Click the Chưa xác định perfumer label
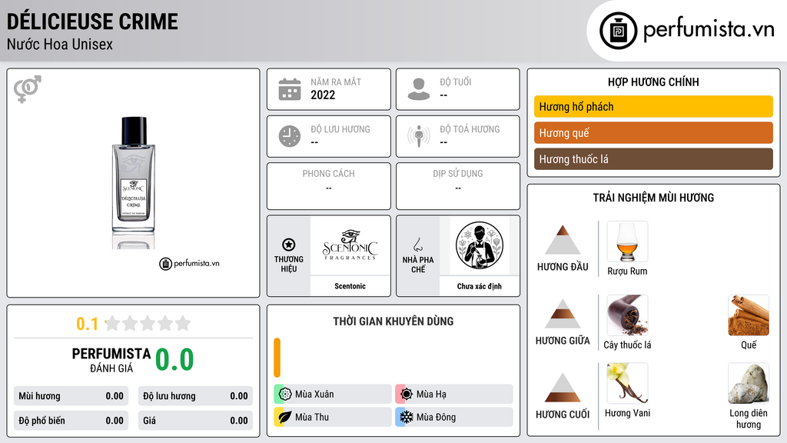Viewport: 787px width, 443px height. [x=480, y=286]
